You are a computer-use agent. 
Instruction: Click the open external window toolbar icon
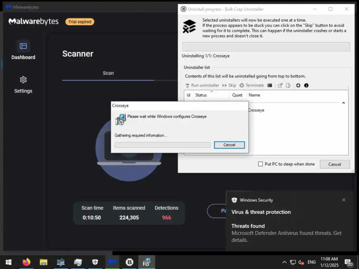coord(280,85)
